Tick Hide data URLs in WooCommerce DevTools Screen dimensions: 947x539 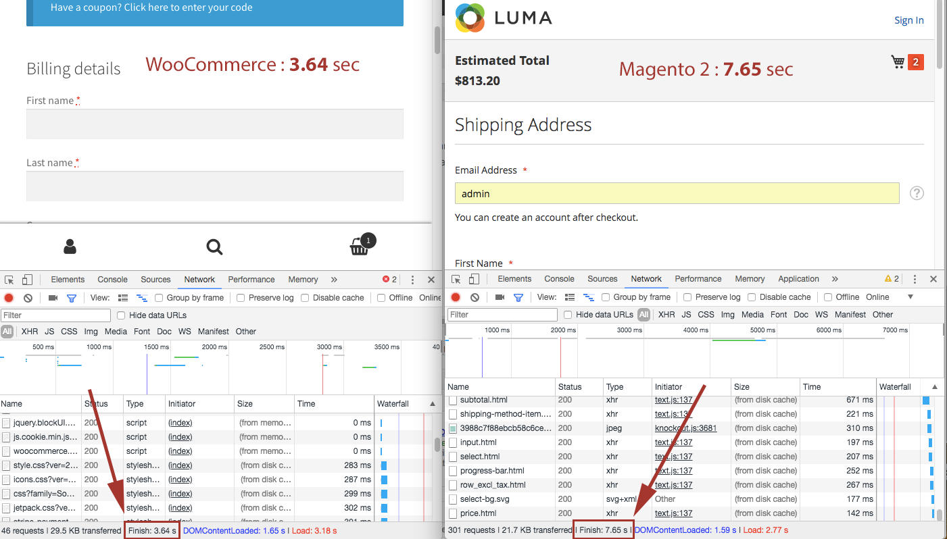(x=122, y=315)
